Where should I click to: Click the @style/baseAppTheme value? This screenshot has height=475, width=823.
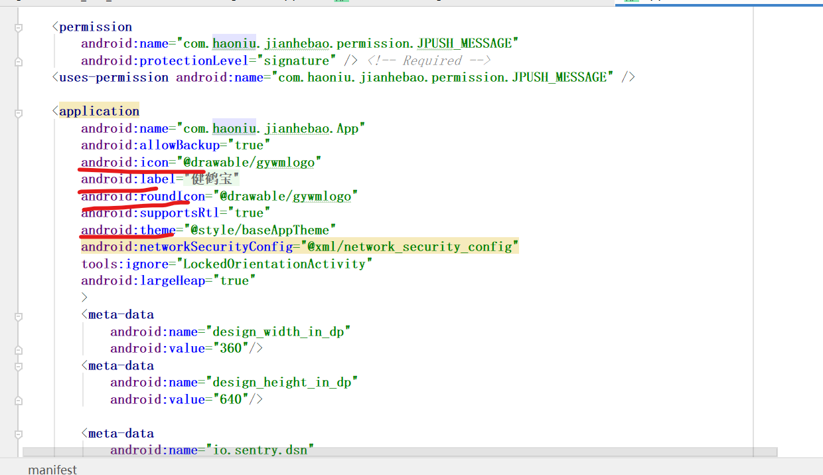tap(260, 230)
